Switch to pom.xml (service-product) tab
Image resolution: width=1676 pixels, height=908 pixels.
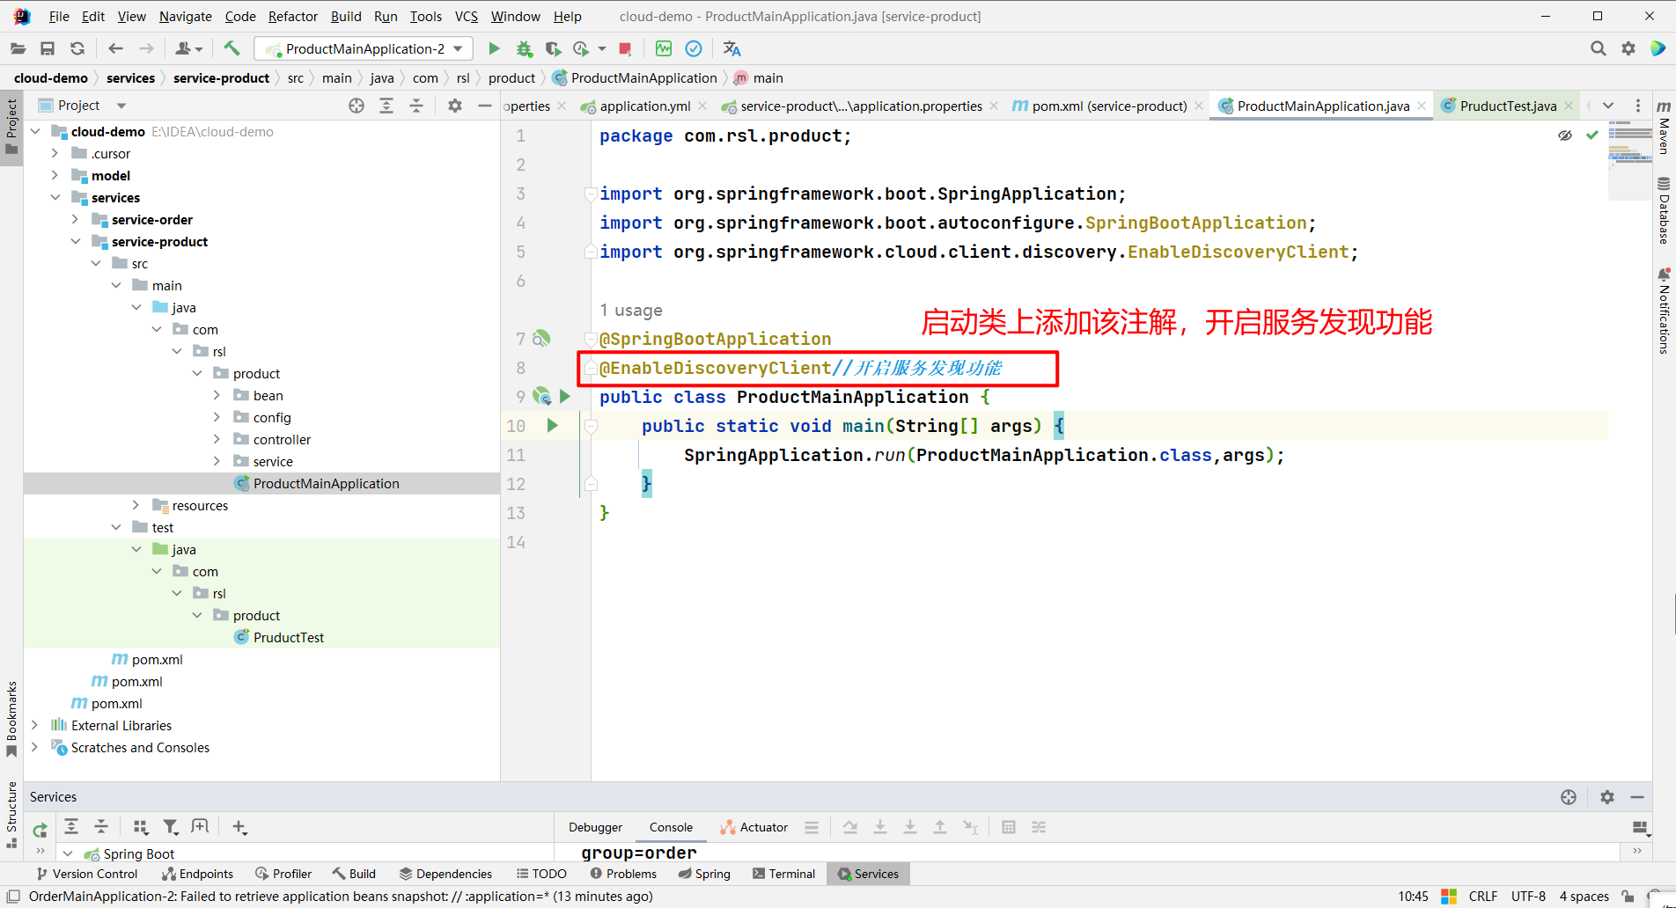[x=1109, y=106]
